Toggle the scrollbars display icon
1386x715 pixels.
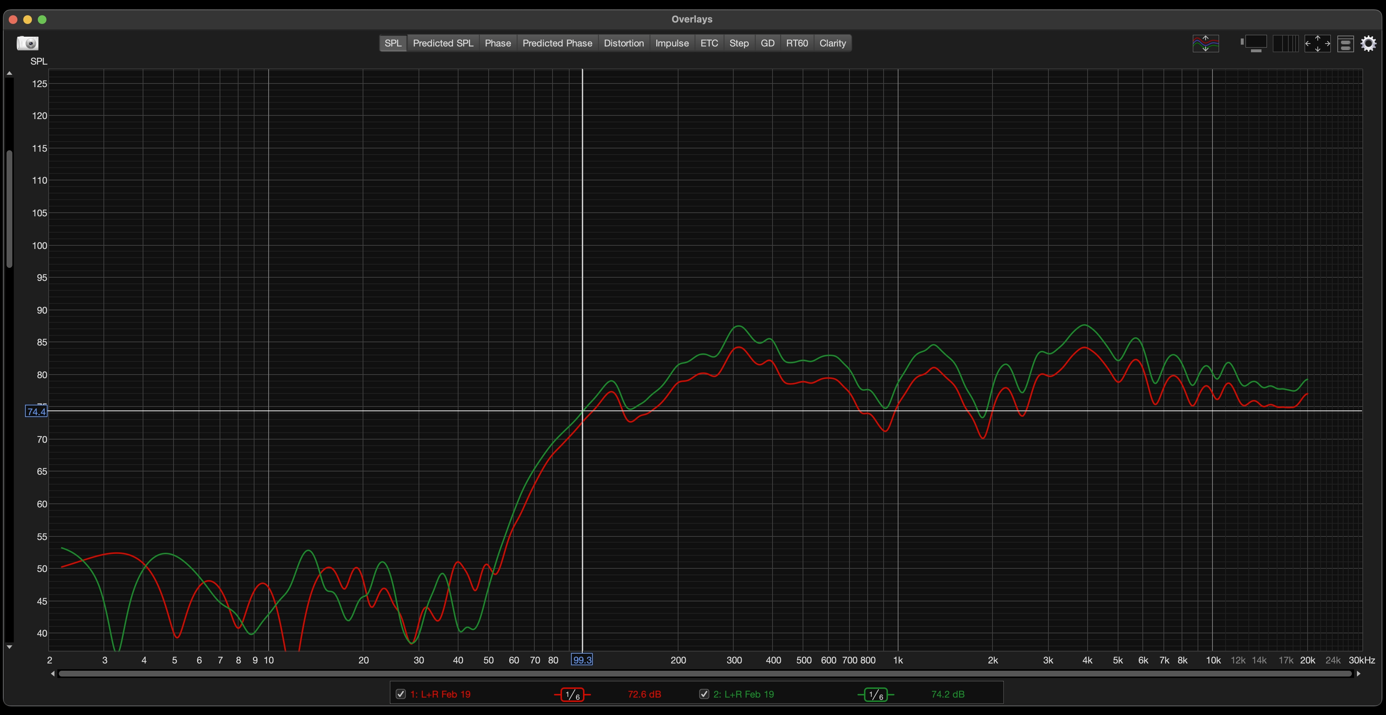click(1253, 43)
